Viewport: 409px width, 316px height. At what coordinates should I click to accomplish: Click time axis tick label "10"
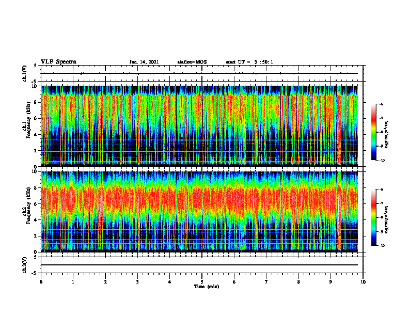pos(363,282)
